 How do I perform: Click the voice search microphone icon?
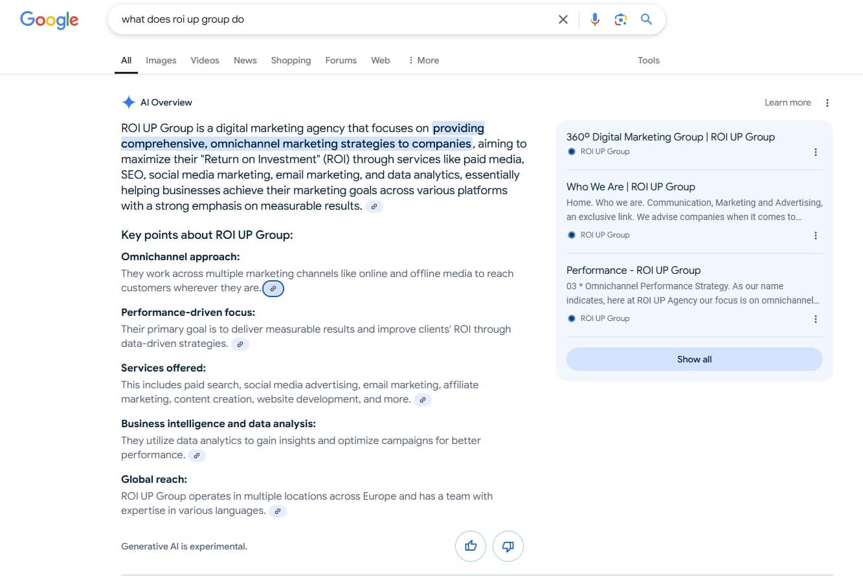pyautogui.click(x=594, y=19)
